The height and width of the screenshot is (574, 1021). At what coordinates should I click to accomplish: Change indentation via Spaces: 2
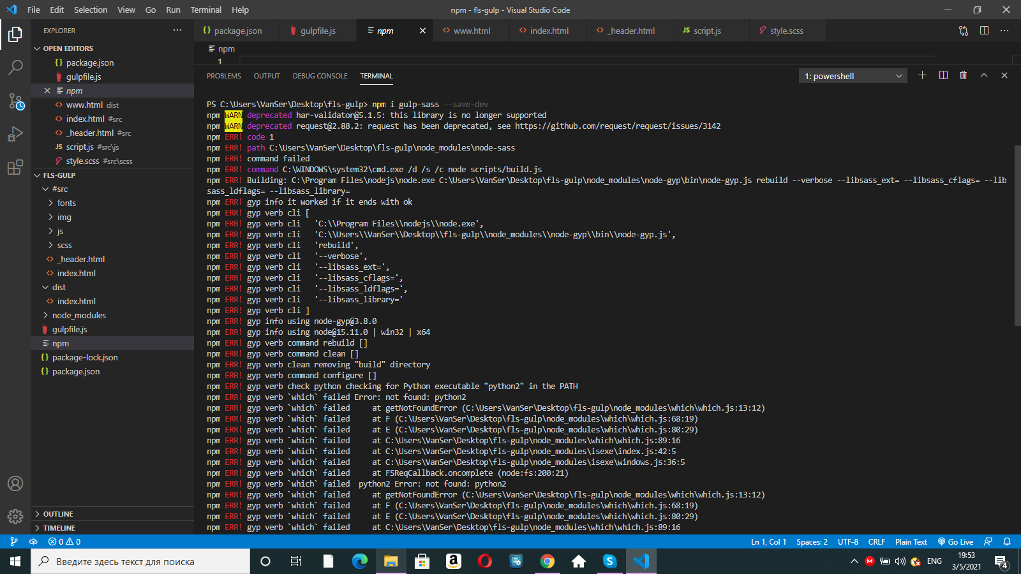pos(812,541)
